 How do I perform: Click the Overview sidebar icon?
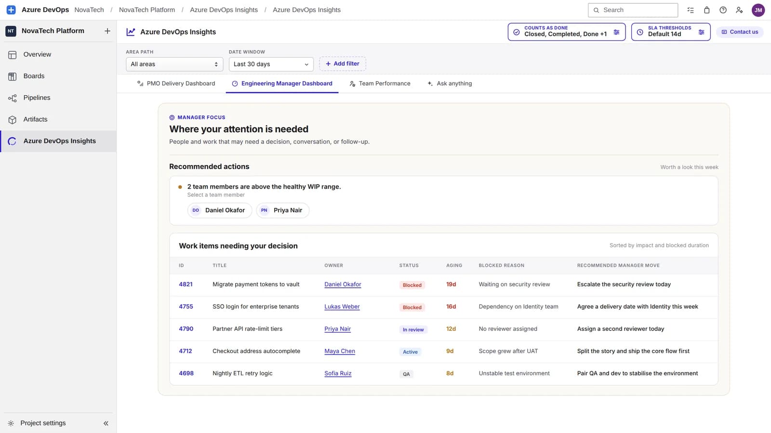13,55
